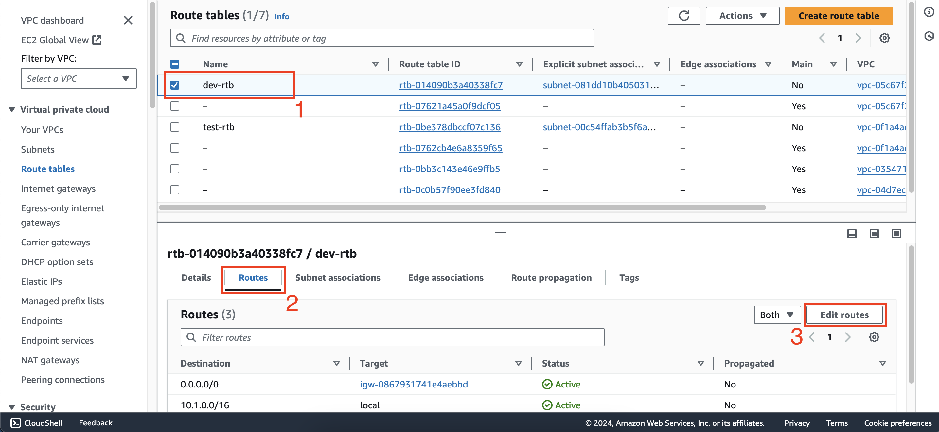
Task: Open the Actions dropdown menu
Action: [742, 16]
